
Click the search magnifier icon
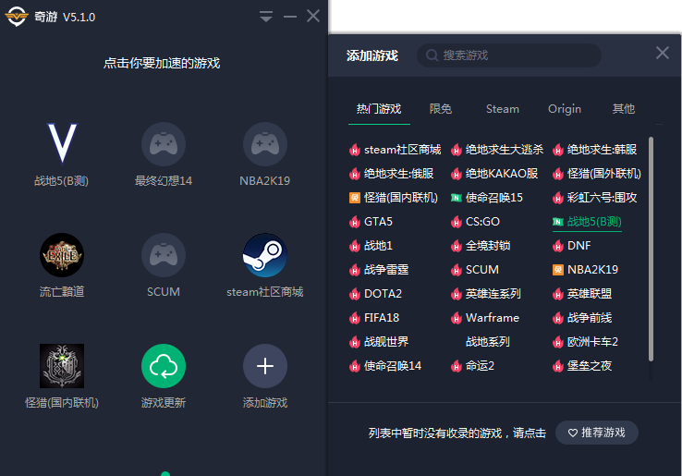tap(432, 55)
